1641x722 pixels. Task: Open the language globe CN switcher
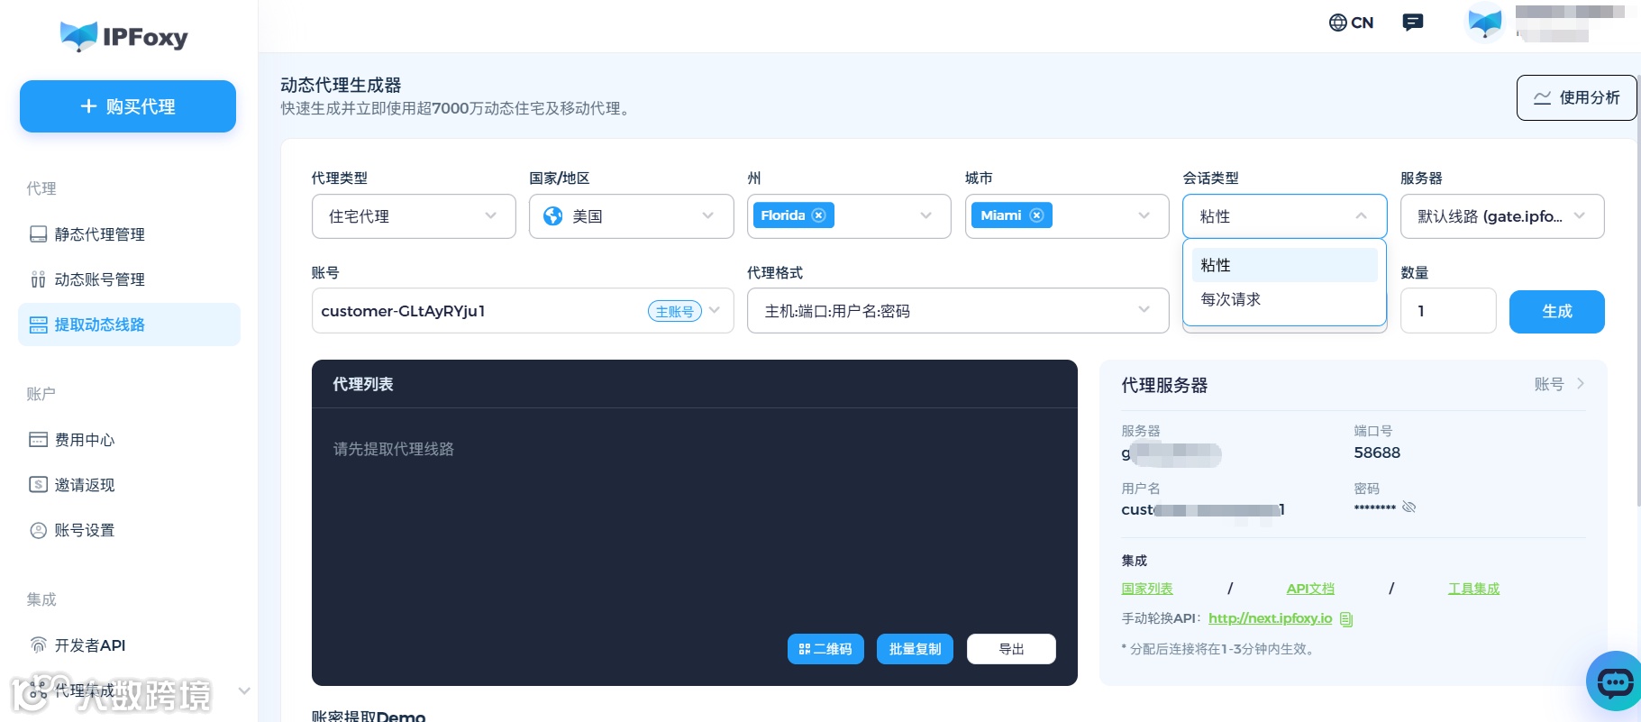1351,23
